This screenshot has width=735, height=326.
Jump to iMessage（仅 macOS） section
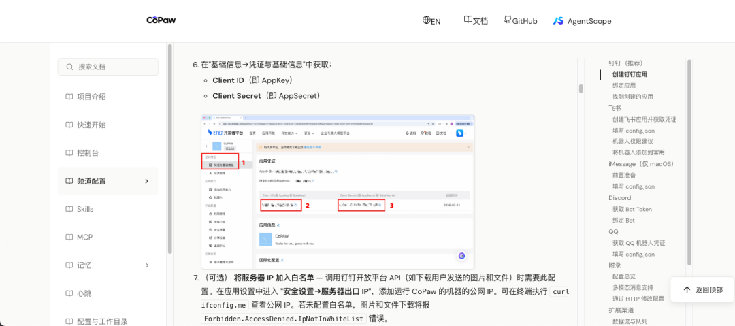pyautogui.click(x=641, y=164)
